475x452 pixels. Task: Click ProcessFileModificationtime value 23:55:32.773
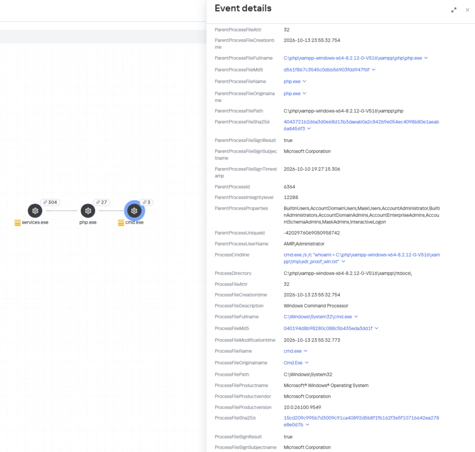[x=312, y=340]
